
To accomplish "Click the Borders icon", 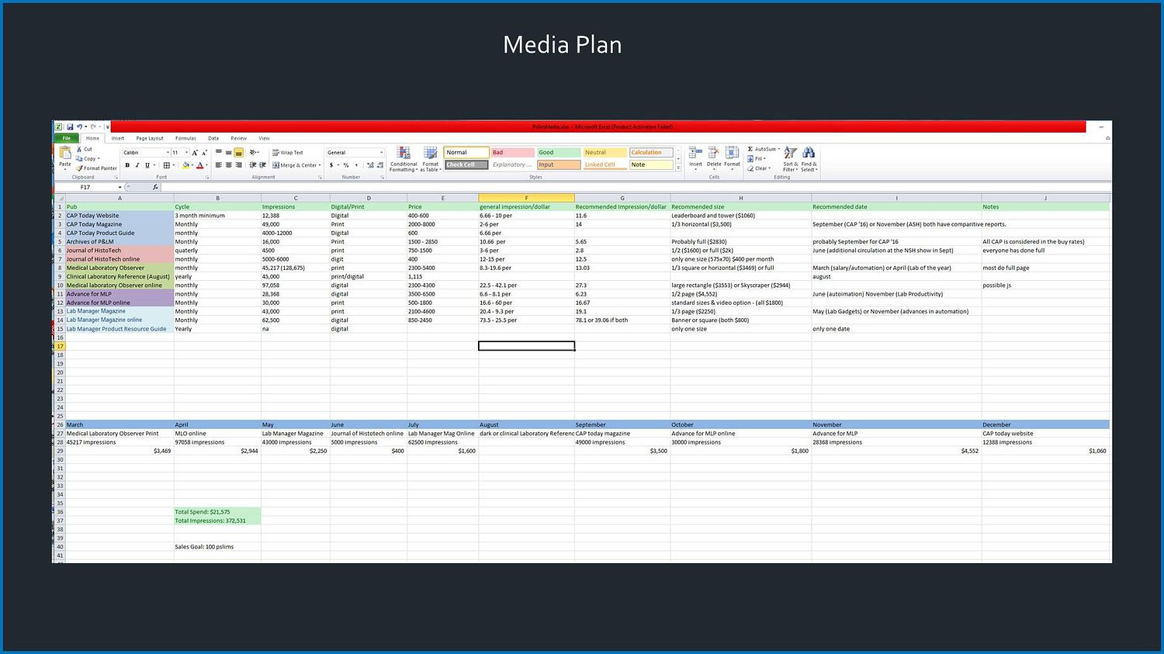I will 166,165.
